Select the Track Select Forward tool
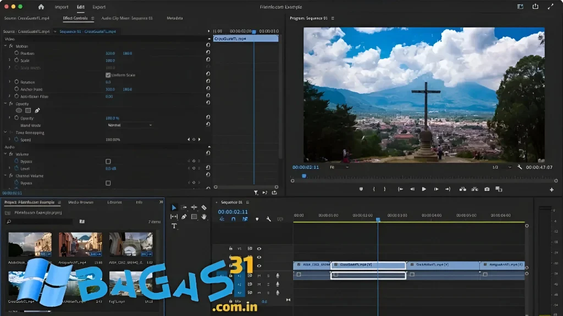The height and width of the screenshot is (316, 563). [x=184, y=207]
